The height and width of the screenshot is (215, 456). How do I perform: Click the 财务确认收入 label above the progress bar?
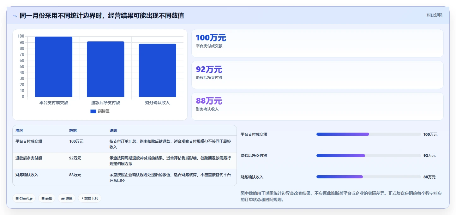click(x=252, y=177)
